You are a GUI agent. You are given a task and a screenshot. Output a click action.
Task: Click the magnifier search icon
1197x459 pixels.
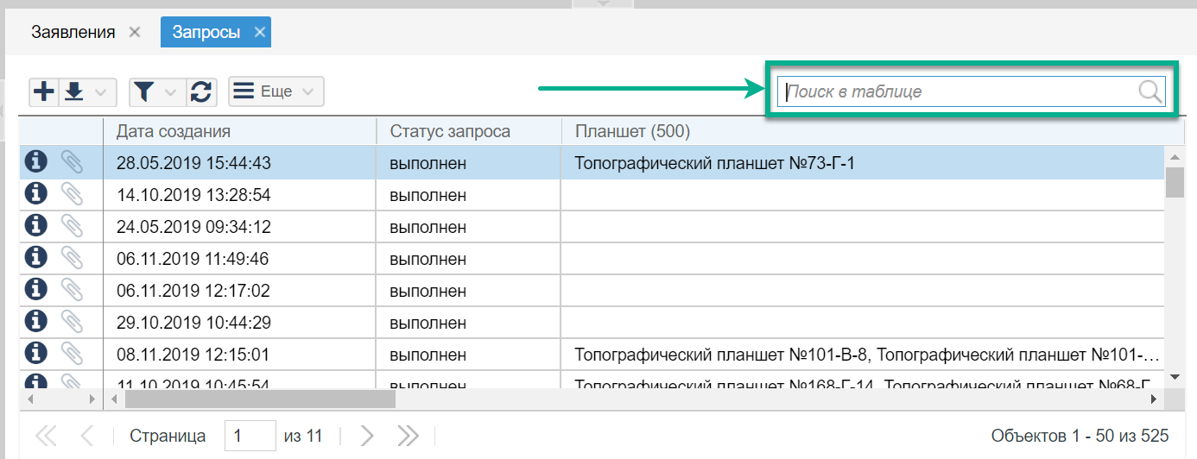(x=1149, y=91)
